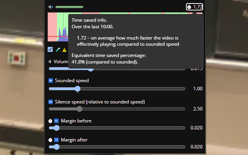Click the Silence speed slider track

[x=132, y=109]
